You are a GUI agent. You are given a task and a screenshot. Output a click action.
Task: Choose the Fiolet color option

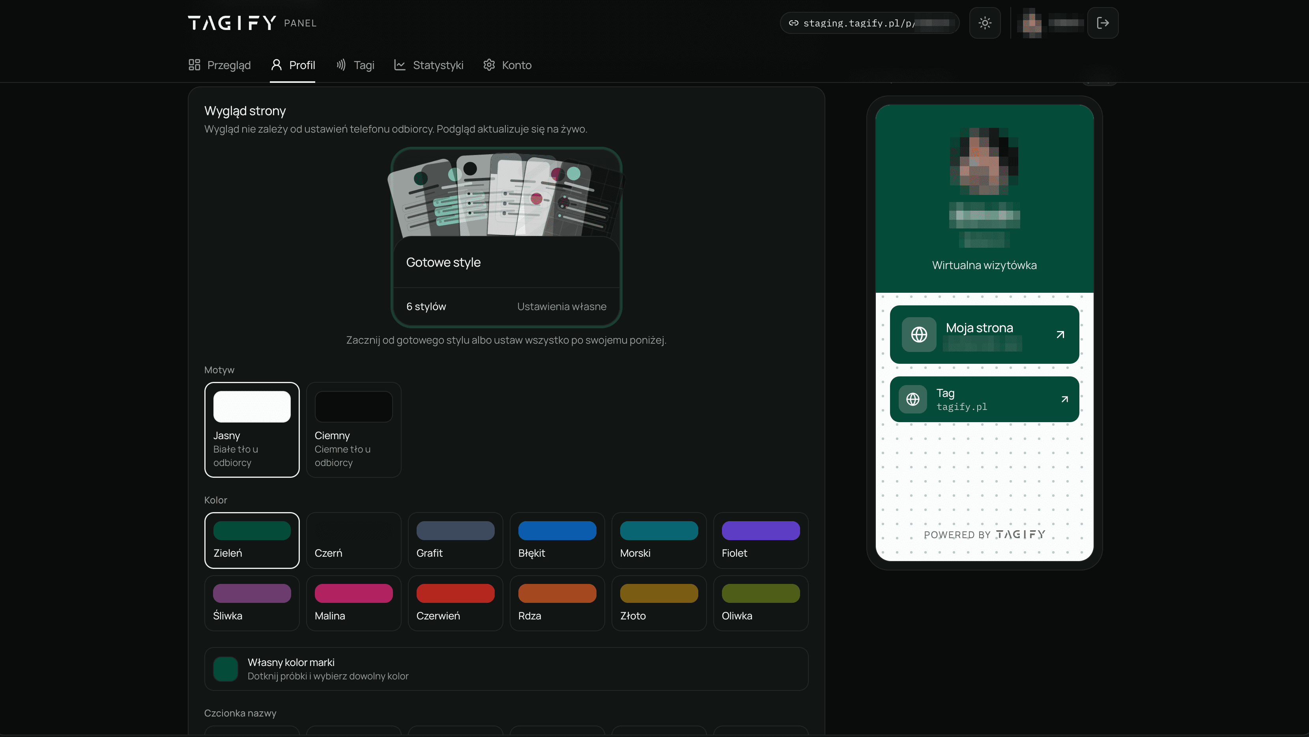click(761, 540)
